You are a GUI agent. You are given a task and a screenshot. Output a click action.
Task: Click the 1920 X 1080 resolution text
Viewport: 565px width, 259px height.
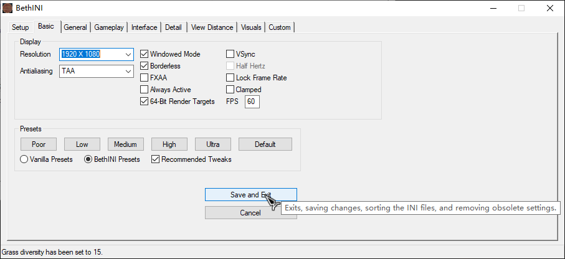tap(81, 54)
